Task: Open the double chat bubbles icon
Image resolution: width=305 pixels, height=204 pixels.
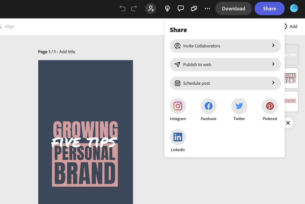Action: (194, 8)
